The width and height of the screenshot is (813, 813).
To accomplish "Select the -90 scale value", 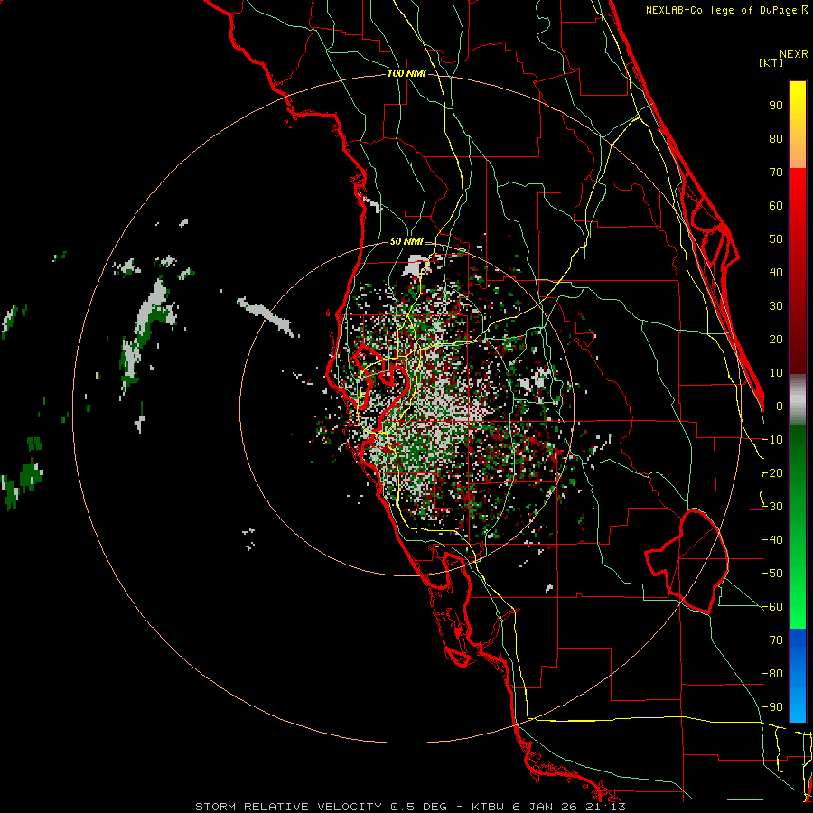I will (772, 707).
